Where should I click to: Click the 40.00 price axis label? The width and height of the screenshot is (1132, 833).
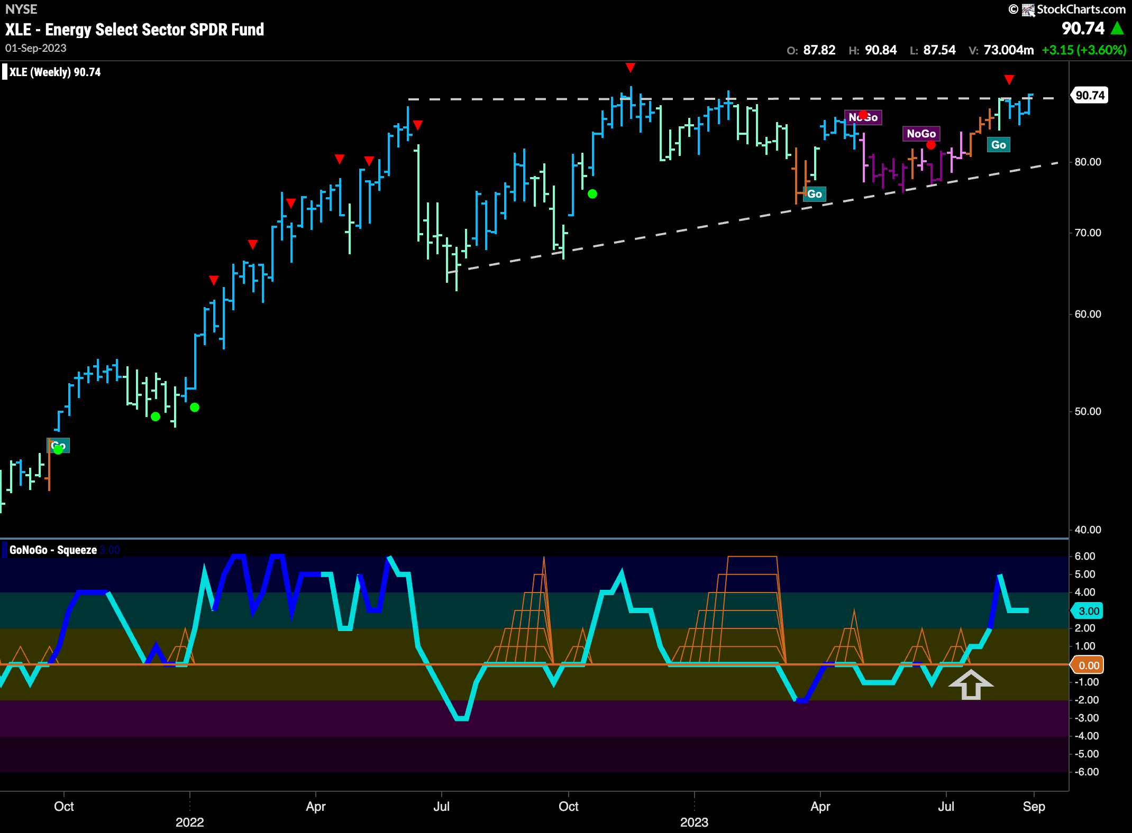[x=1088, y=530]
